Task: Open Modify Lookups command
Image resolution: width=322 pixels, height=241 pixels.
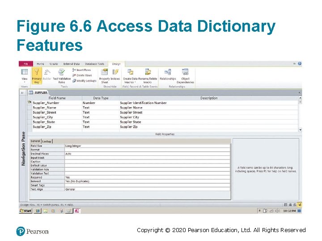Action: pyautogui.click(x=84, y=81)
